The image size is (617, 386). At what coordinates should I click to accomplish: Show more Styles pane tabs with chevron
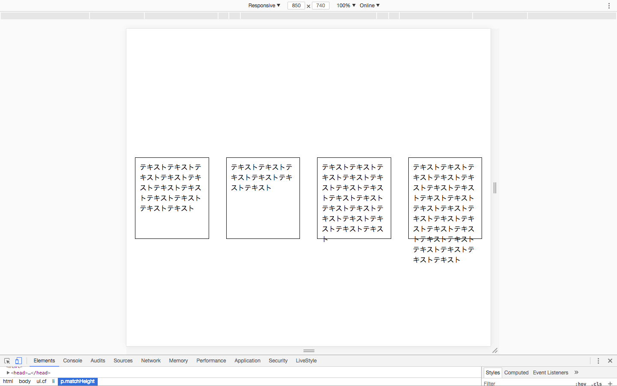pyautogui.click(x=576, y=373)
